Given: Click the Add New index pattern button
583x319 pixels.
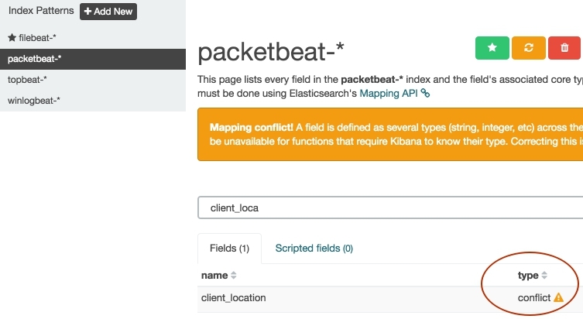Looking at the screenshot, I should [x=108, y=12].
